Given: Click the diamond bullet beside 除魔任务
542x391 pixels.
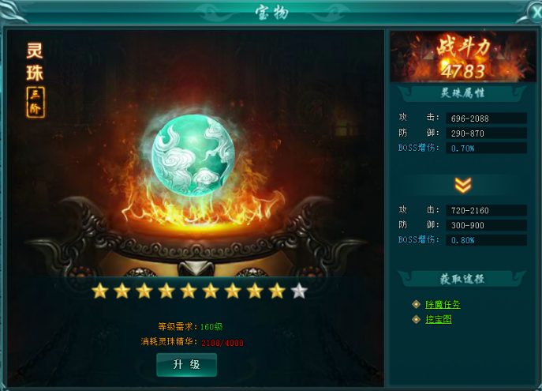Looking at the screenshot, I should click(x=417, y=304).
